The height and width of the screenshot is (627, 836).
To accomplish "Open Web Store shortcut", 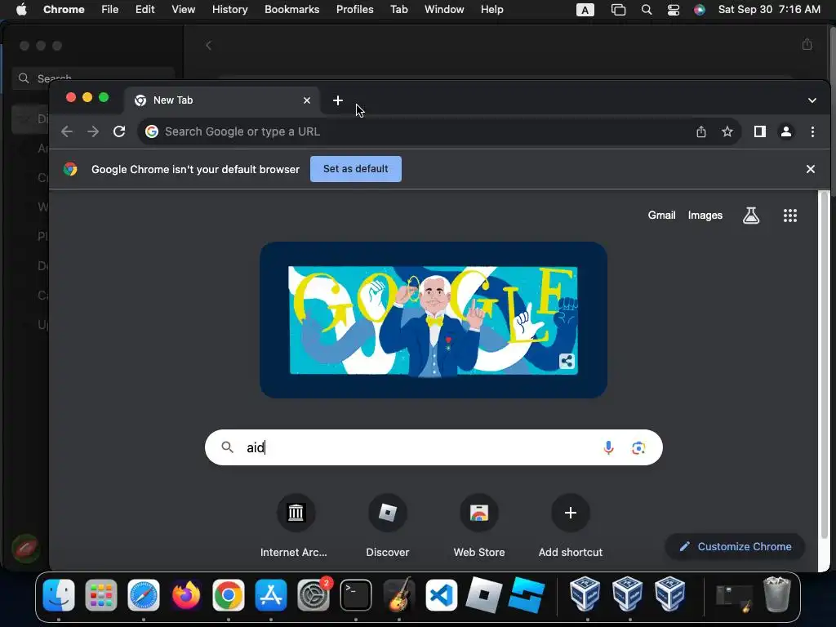I will pos(478,526).
